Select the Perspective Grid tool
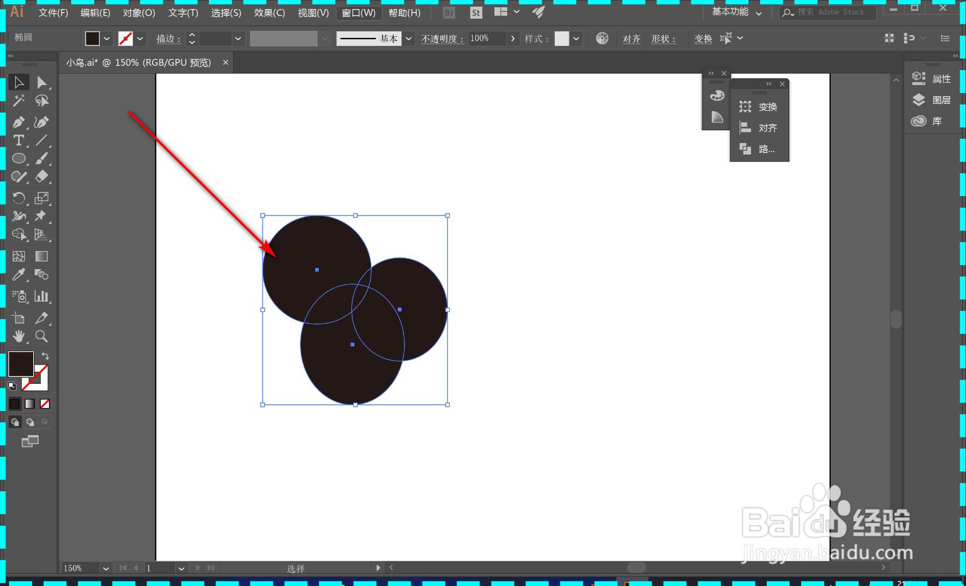966x586 pixels. (x=42, y=235)
